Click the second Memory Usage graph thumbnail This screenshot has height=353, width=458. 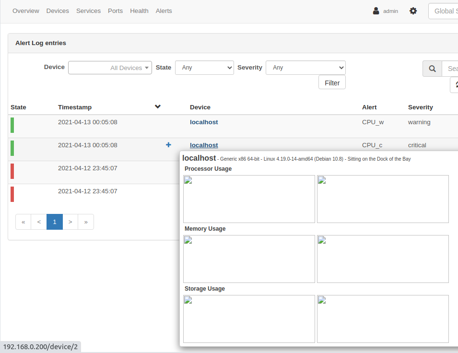click(383, 259)
